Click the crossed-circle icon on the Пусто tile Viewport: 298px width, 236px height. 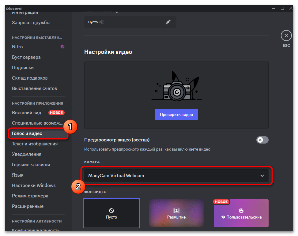point(111,210)
